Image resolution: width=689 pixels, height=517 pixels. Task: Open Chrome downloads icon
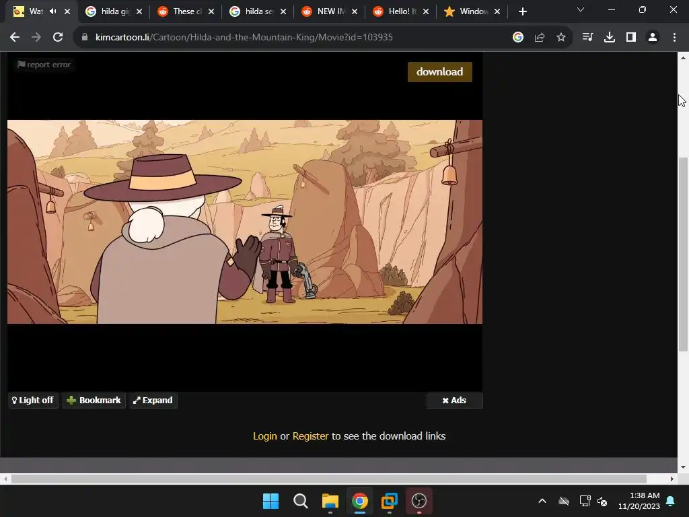(x=609, y=38)
